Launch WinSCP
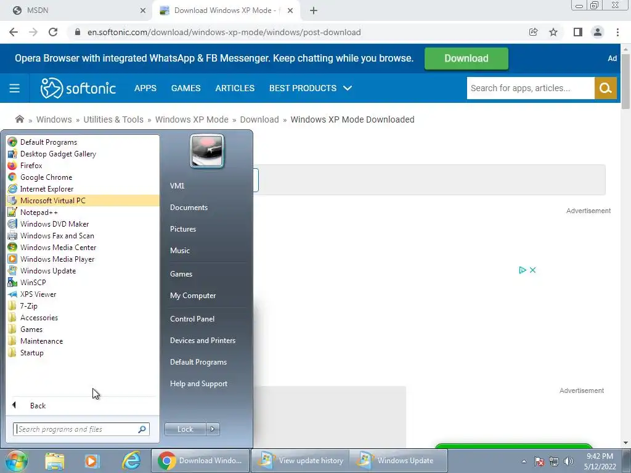 (x=83, y=282)
